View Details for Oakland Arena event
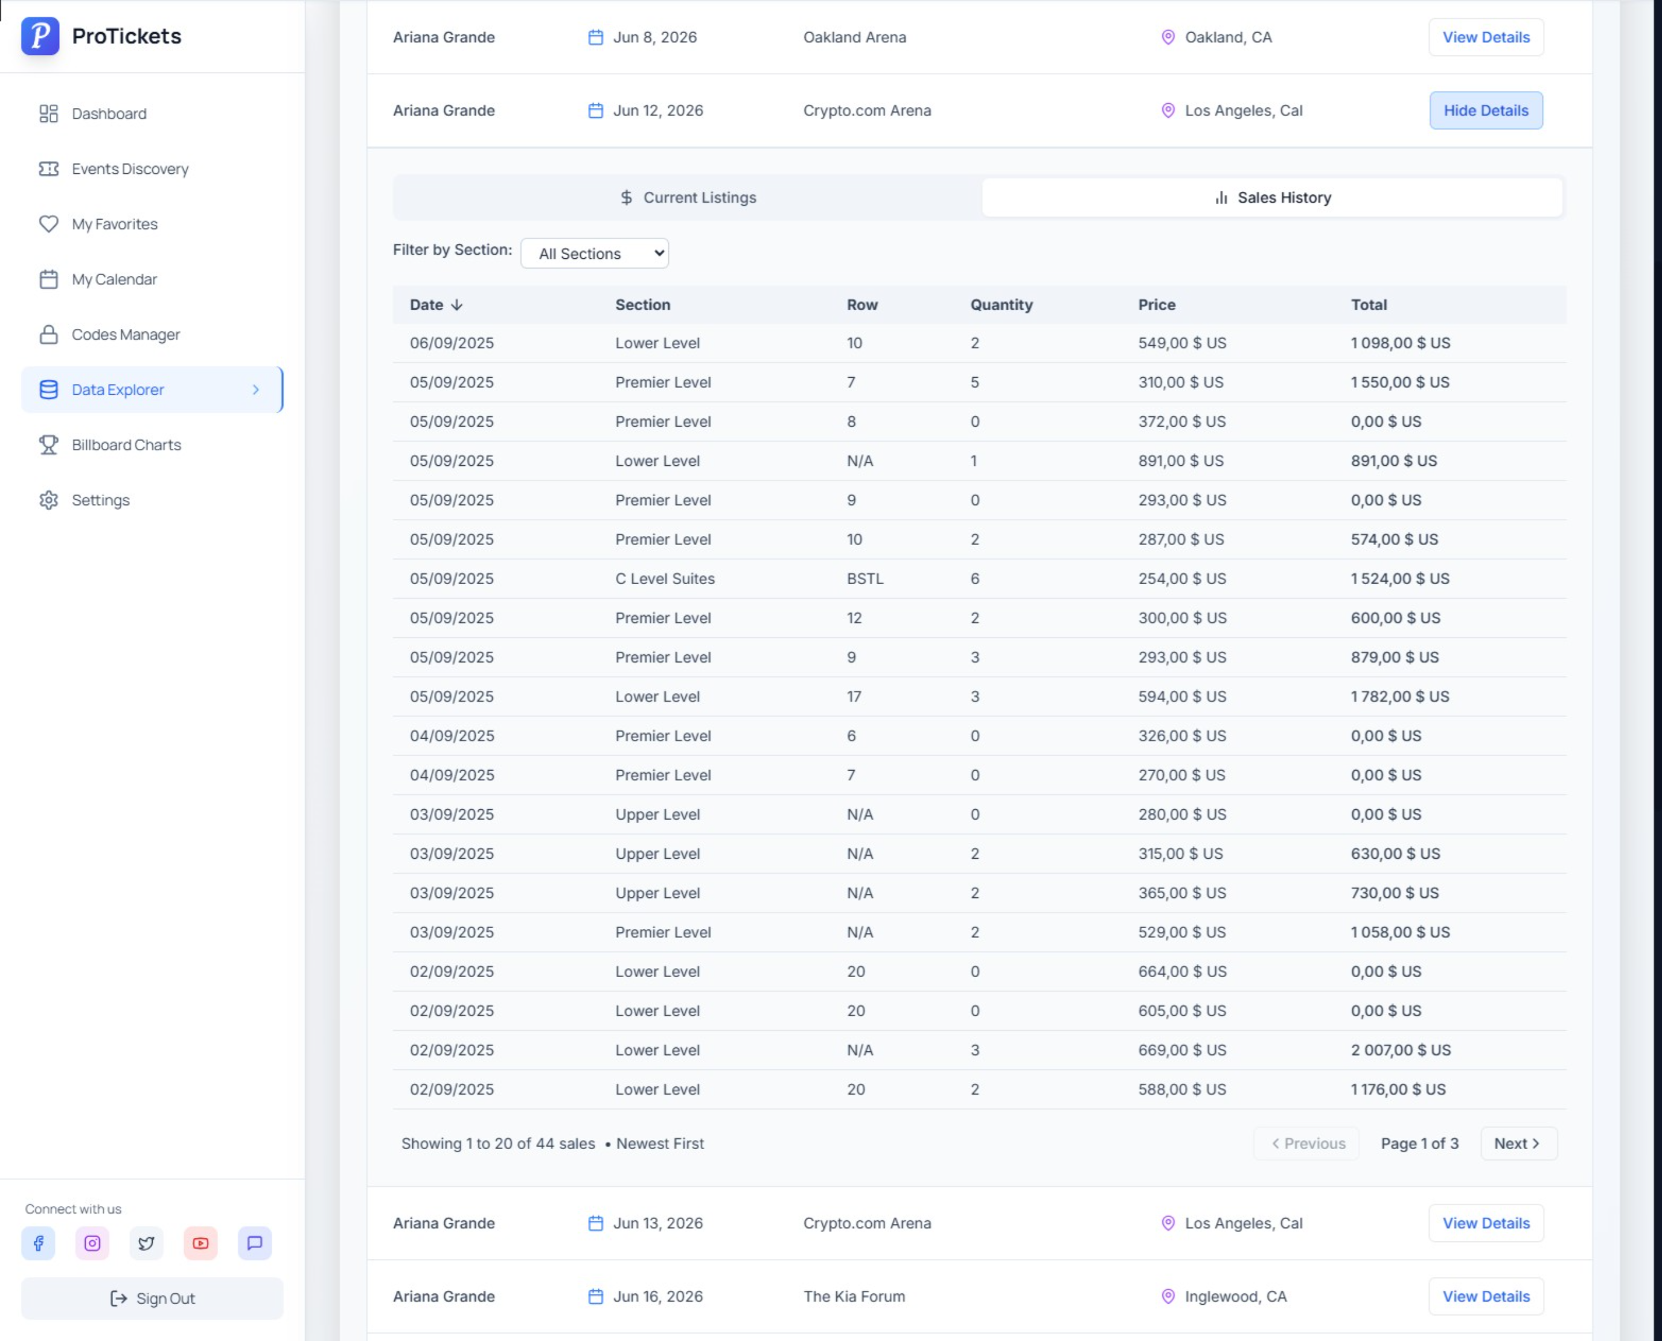This screenshot has height=1341, width=1662. point(1485,37)
